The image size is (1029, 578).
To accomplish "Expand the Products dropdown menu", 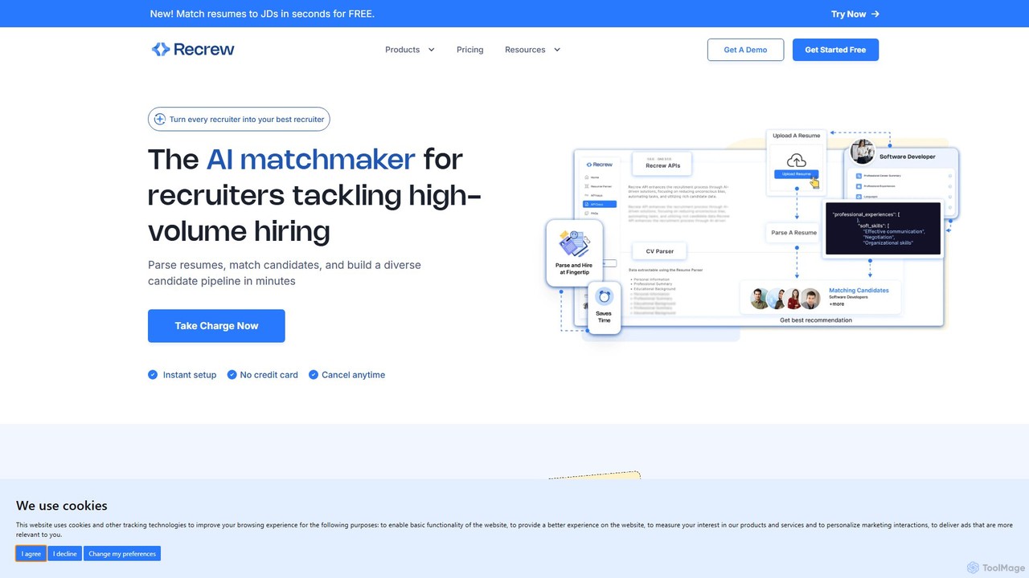I will coord(410,50).
